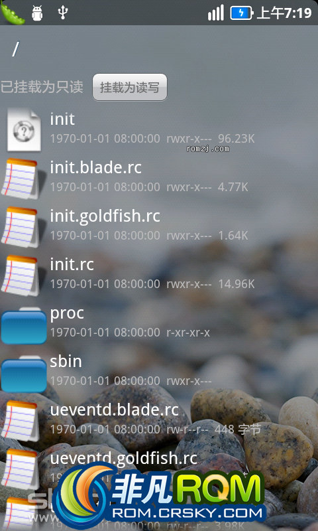
Task: Tap the root path slash header
Action: (x=15, y=50)
